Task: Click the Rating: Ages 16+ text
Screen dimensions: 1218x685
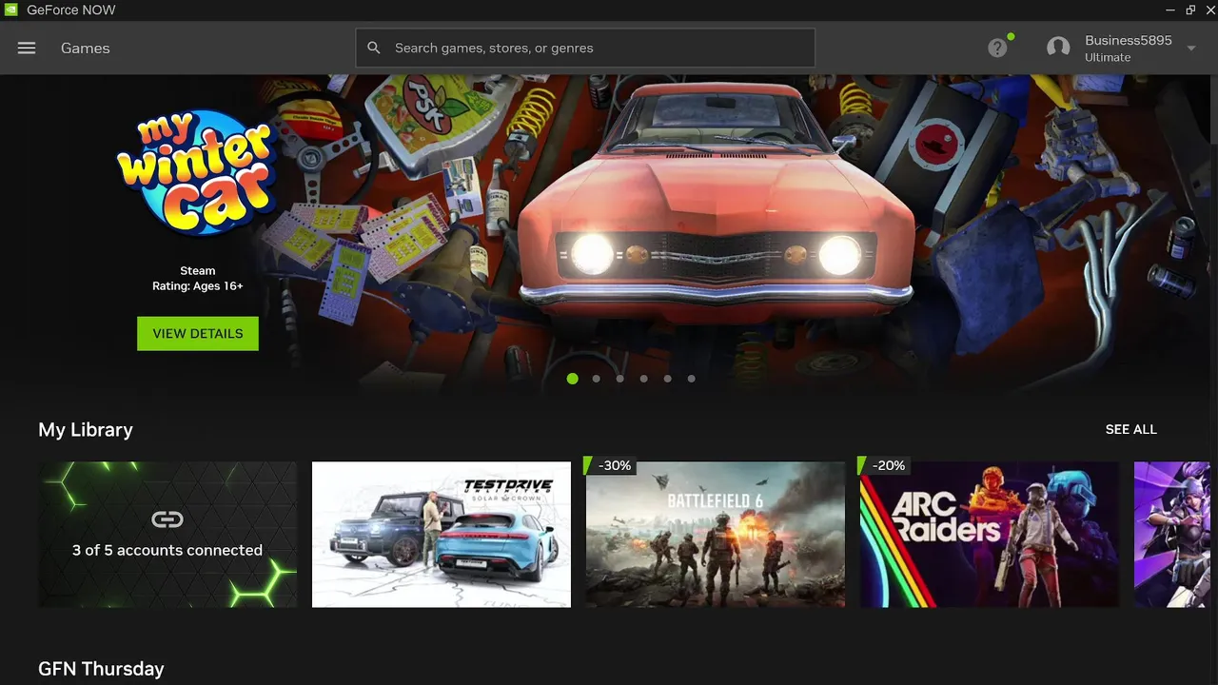Action: point(198,286)
